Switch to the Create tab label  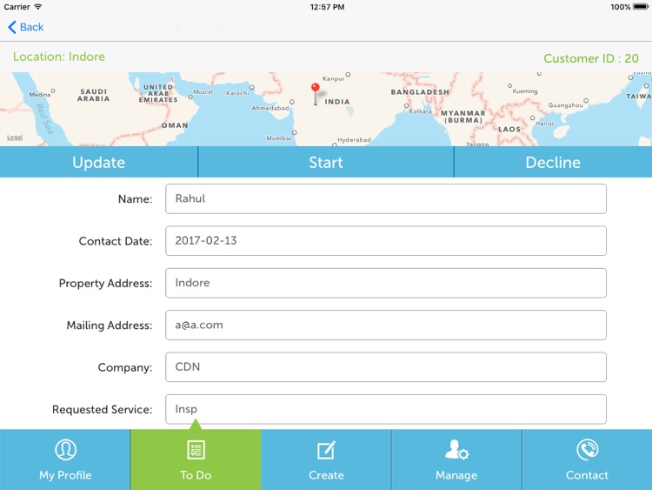tap(326, 475)
